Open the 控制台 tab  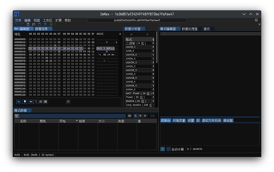coord(166,121)
